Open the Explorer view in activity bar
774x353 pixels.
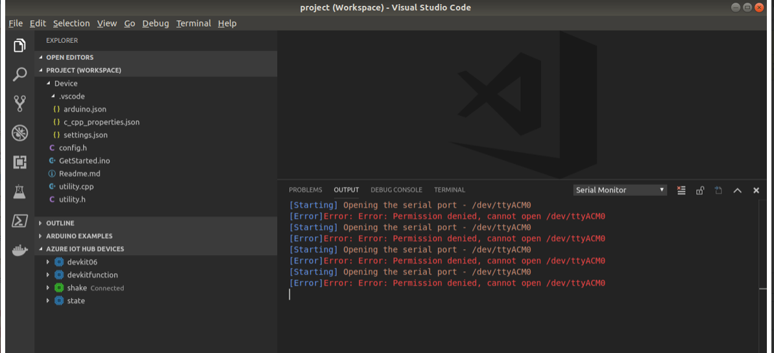tap(19, 45)
